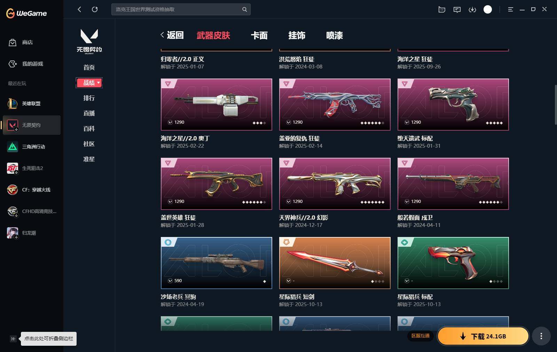Click the page vertical scrollbar
Image resolution: width=557 pixels, height=352 pixels.
(555, 104)
